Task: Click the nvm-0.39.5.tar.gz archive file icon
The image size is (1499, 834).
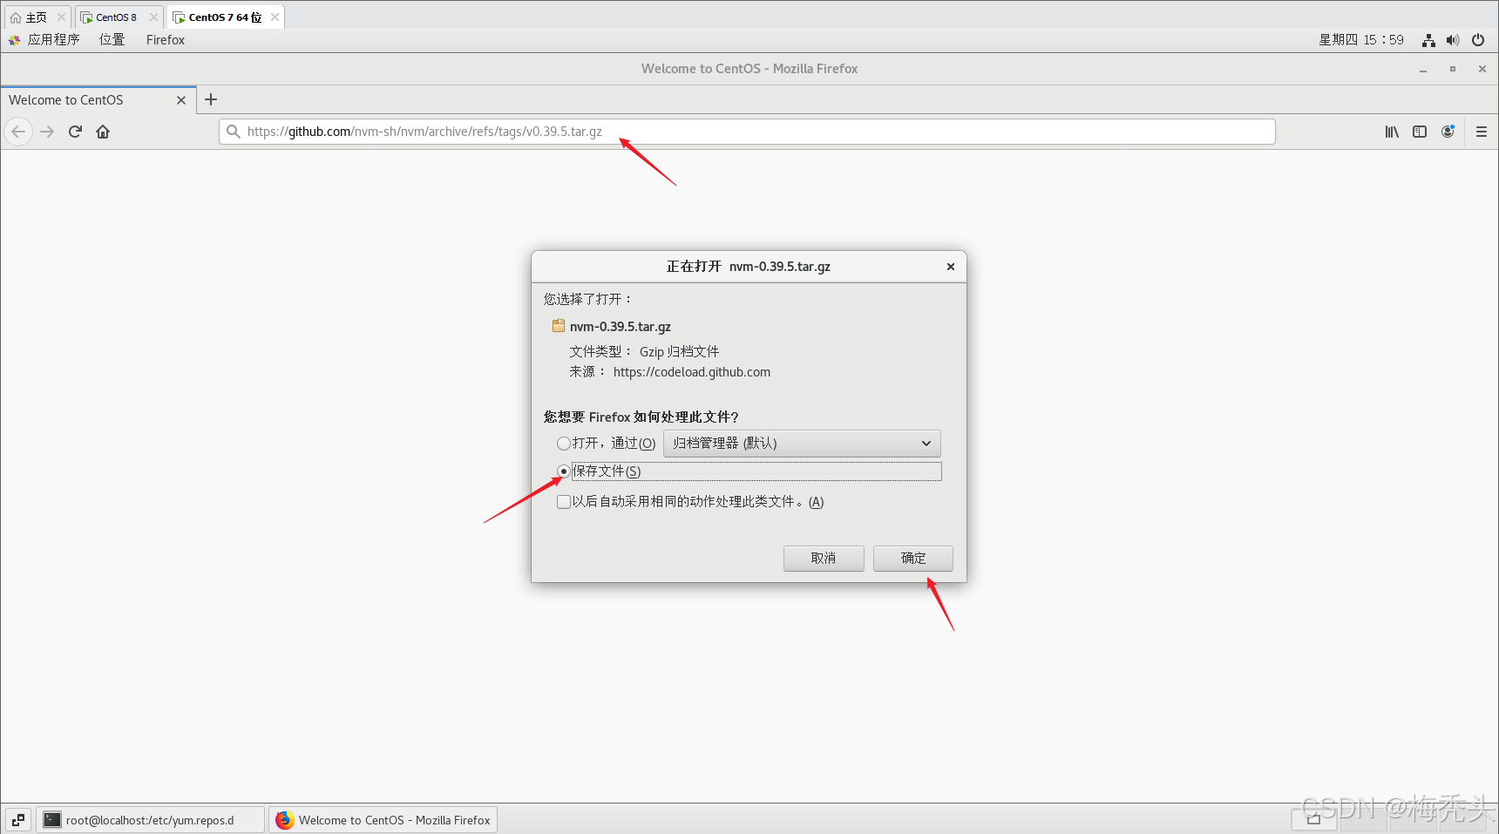Action: tap(559, 326)
